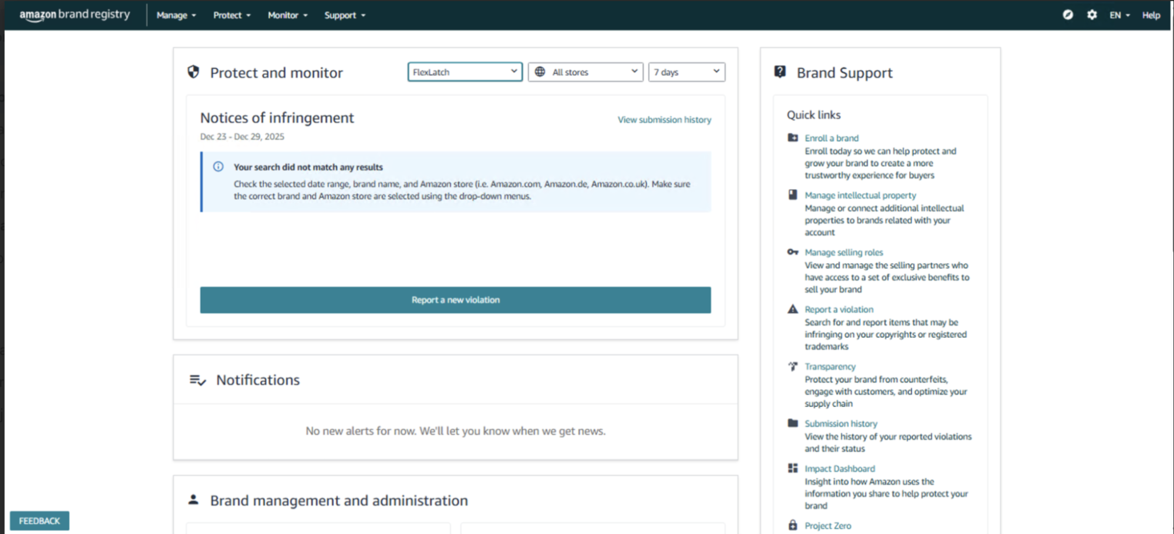Click the Transparency icon in Quick links

(793, 366)
